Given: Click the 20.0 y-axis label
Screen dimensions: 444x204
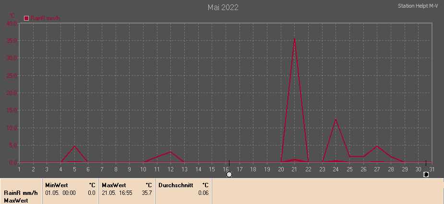Looking at the screenshot, I should pos(12,93).
